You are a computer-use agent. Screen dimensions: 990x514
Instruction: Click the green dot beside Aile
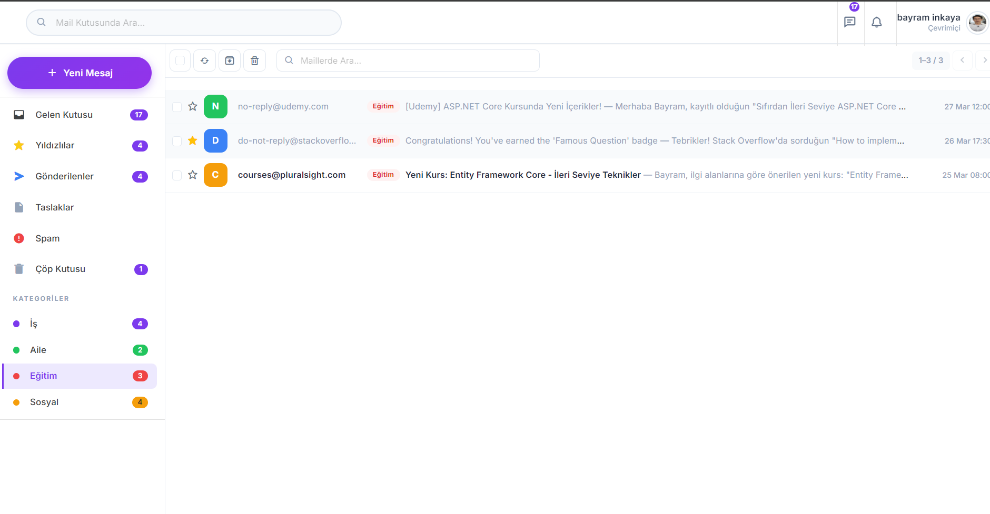click(16, 350)
